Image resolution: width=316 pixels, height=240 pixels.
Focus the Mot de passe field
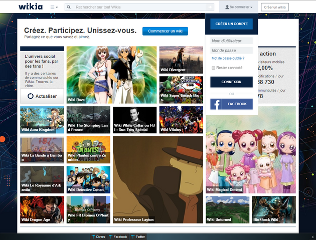coord(231,50)
